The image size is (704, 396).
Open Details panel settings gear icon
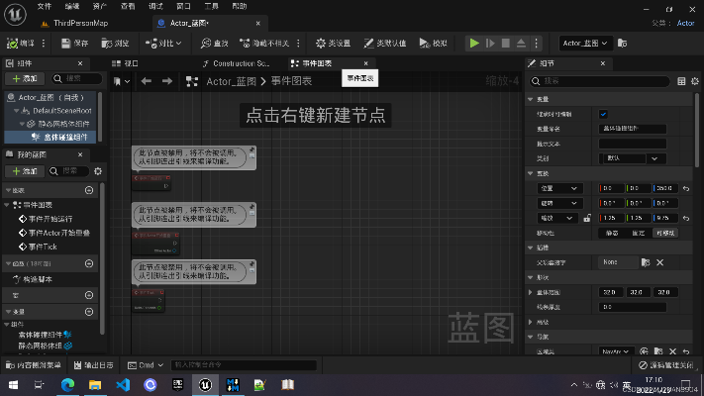[x=695, y=81]
